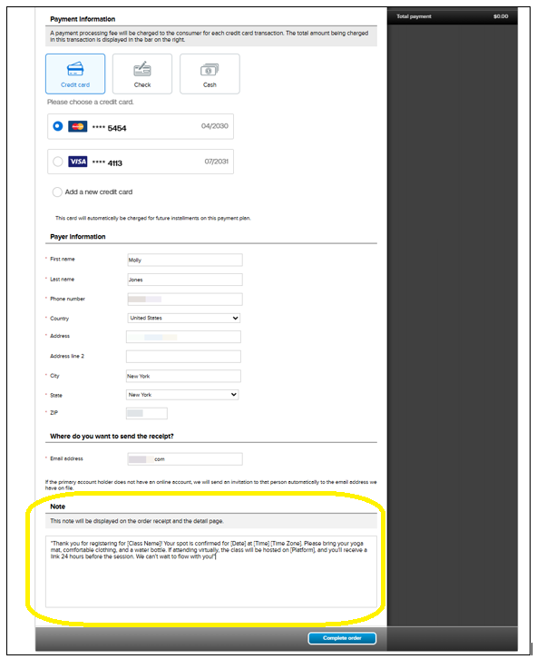Click the Last name field containing Jones

click(x=185, y=280)
